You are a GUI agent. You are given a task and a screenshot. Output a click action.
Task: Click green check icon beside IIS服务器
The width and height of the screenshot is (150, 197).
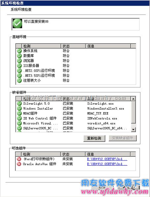(19, 66)
